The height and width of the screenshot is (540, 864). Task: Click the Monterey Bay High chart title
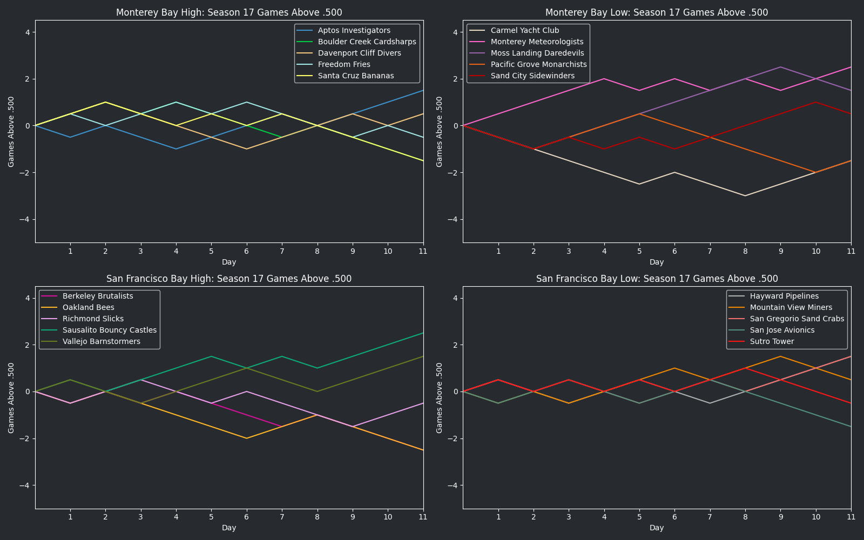(229, 12)
